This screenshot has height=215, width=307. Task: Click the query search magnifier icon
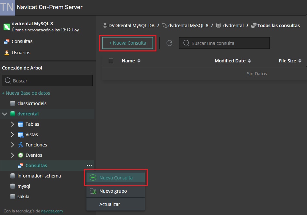pos(186,43)
